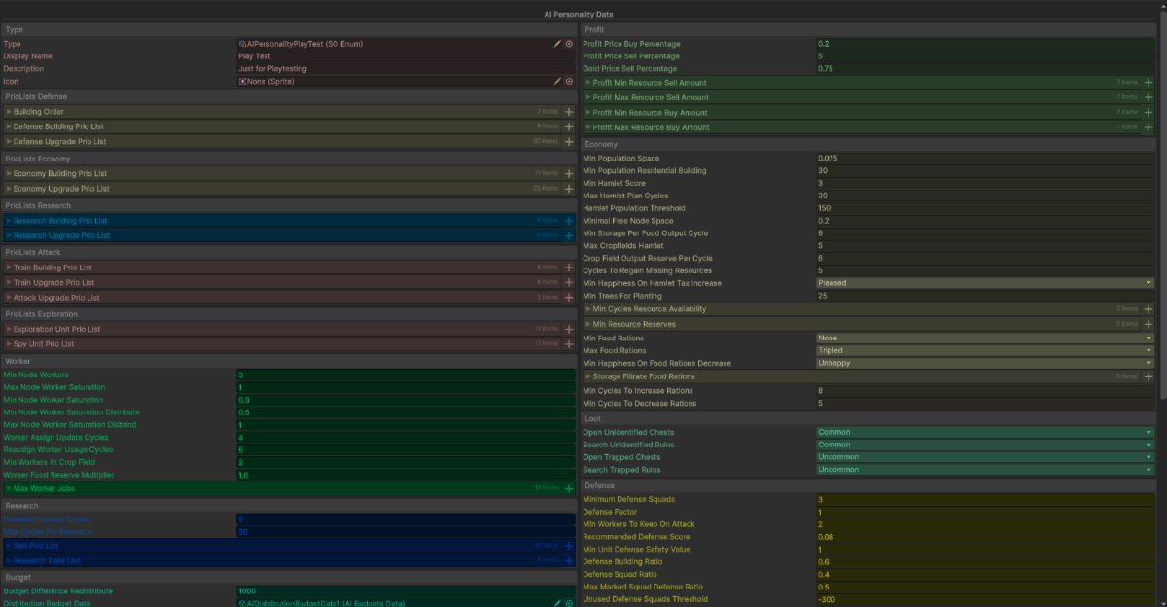This screenshot has width=1167, height=607.
Task: Click plus icon on Economy Upgrade Prio List
Action: click(569, 189)
